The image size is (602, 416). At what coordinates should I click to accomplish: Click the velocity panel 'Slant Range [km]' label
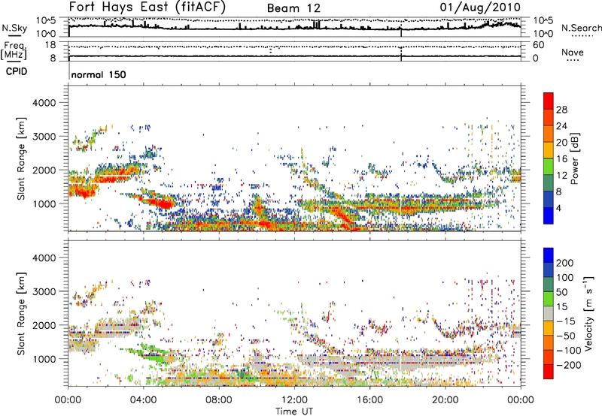coord(21,313)
